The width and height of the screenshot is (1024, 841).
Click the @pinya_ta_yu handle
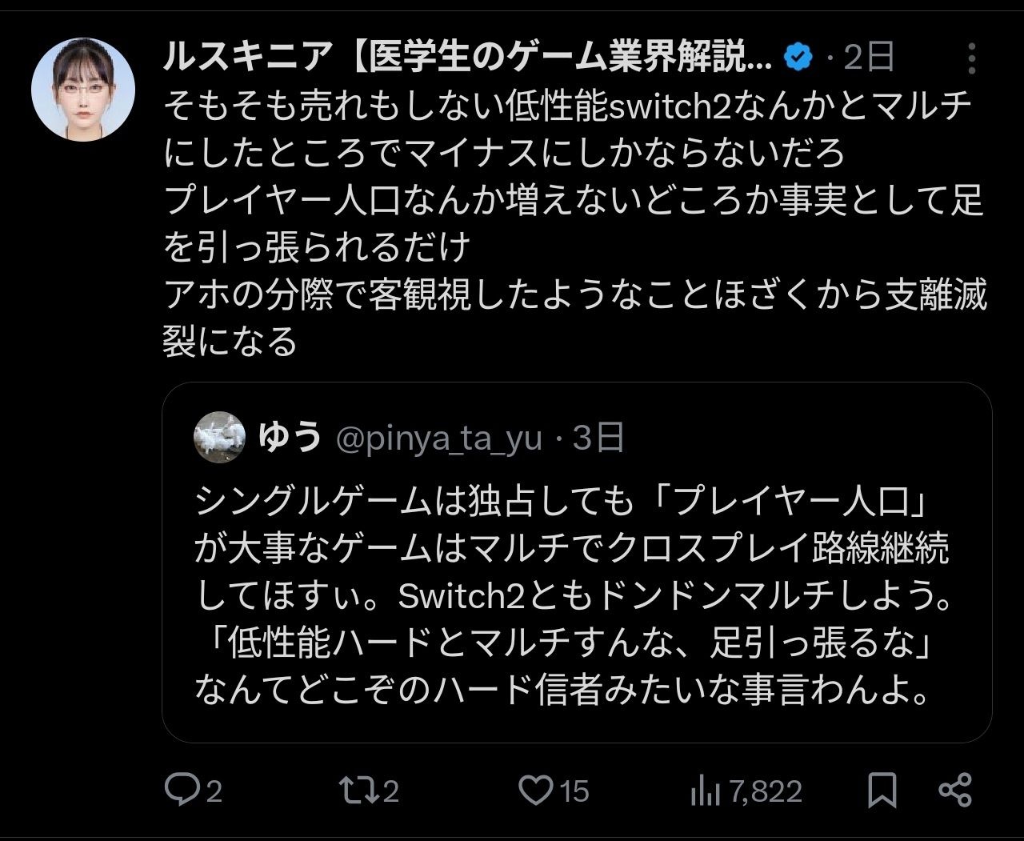click(438, 438)
